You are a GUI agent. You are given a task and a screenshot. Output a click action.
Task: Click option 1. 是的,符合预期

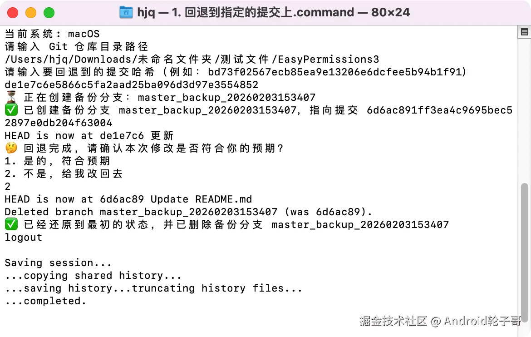(57, 161)
